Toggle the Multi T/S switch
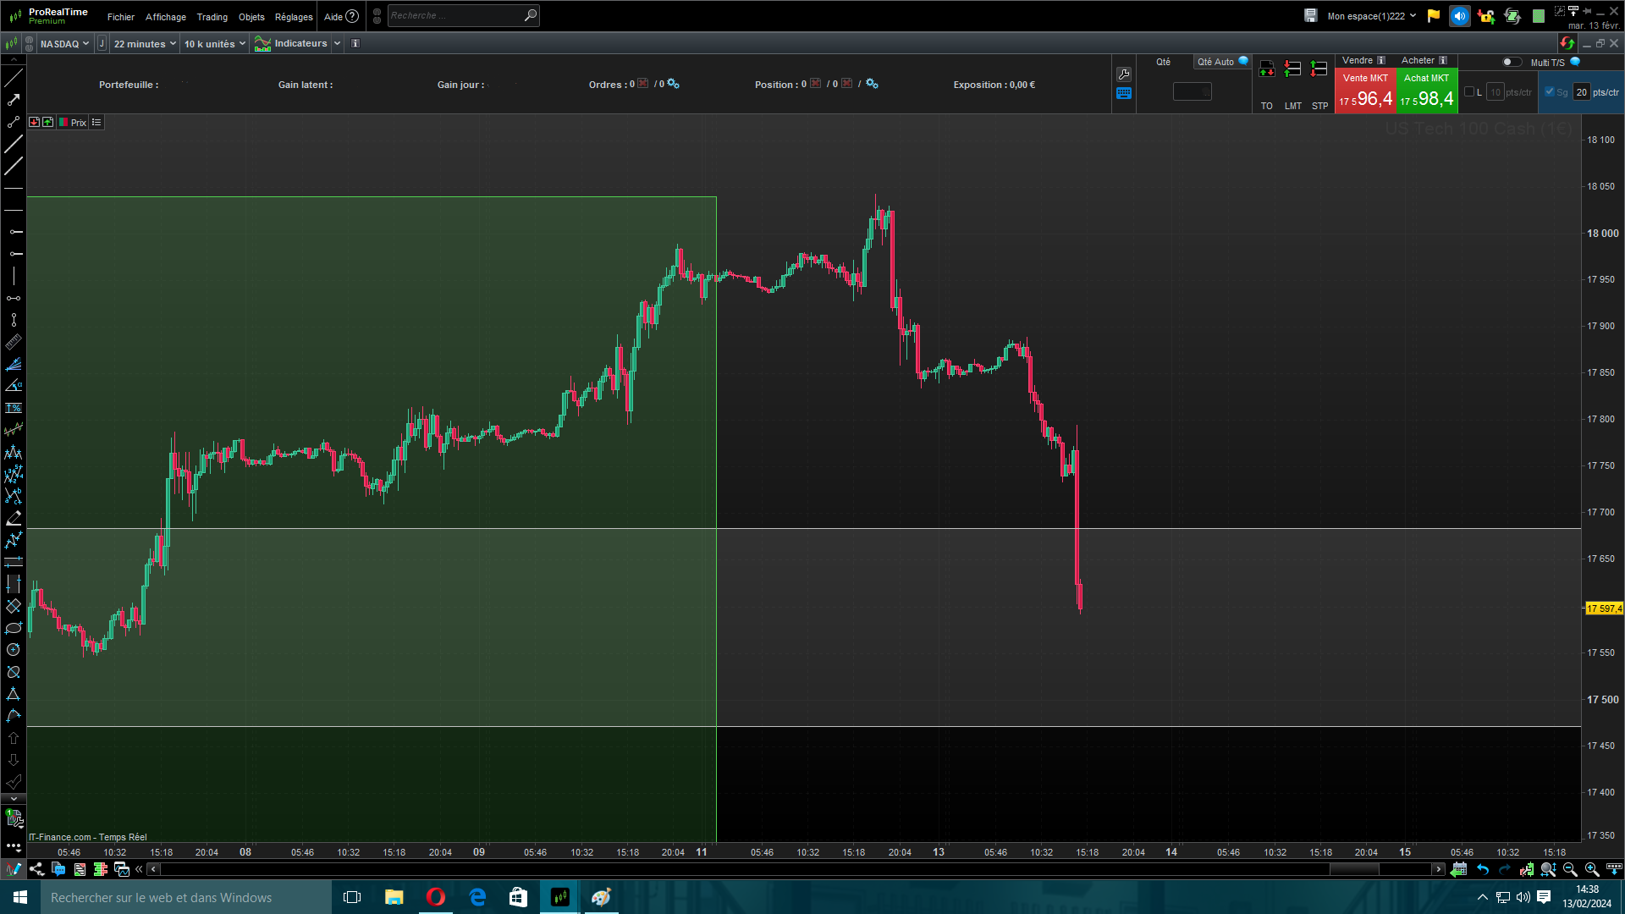 [x=1511, y=62]
